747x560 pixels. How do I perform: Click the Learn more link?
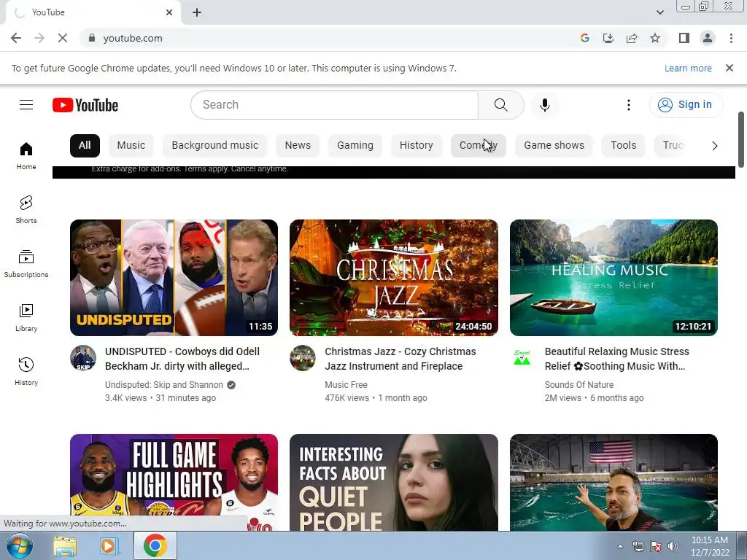(688, 68)
